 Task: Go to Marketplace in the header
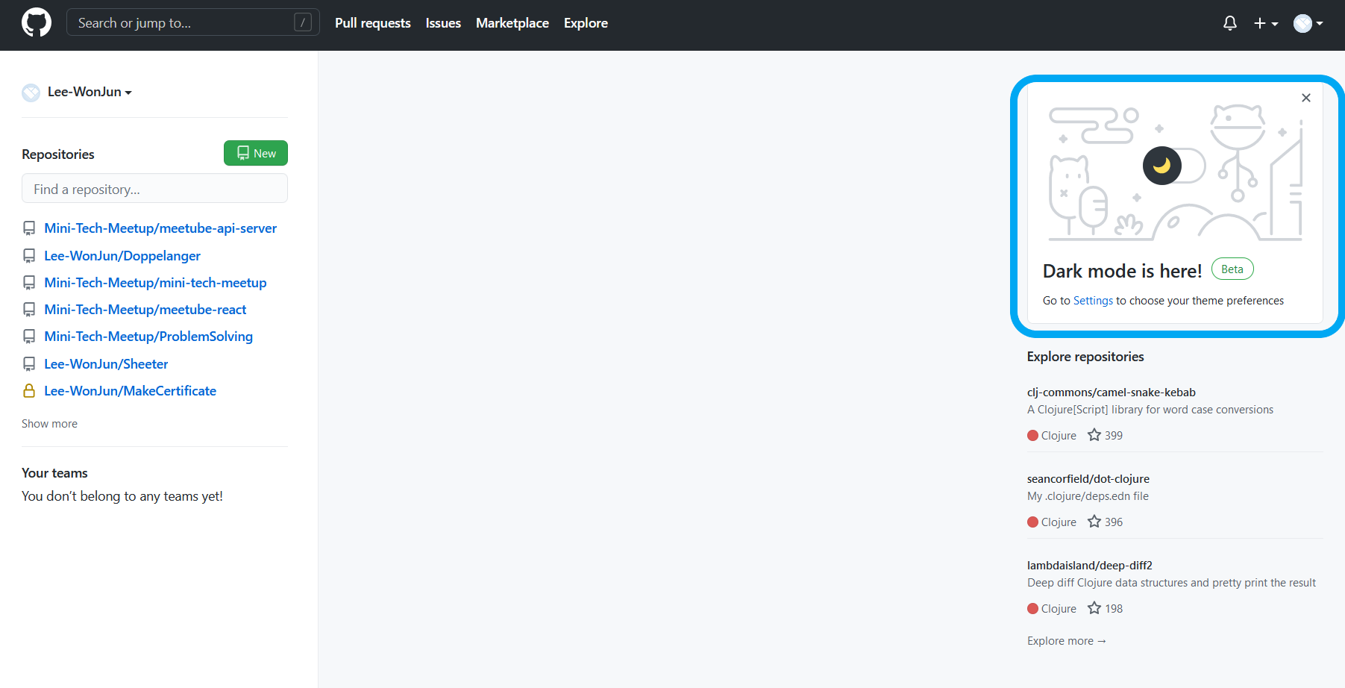pyautogui.click(x=512, y=23)
